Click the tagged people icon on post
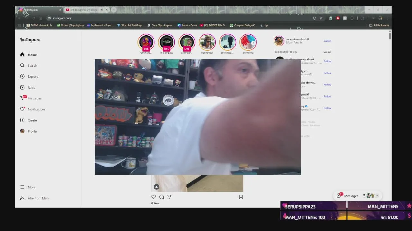This screenshot has width=412, height=231. tap(156, 187)
